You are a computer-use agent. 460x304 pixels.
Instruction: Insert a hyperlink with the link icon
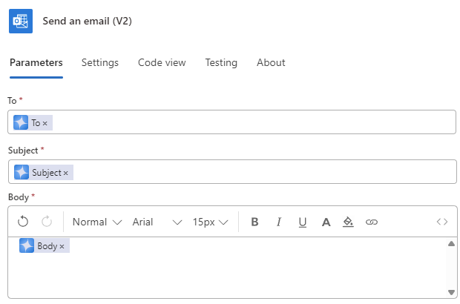[x=372, y=222]
